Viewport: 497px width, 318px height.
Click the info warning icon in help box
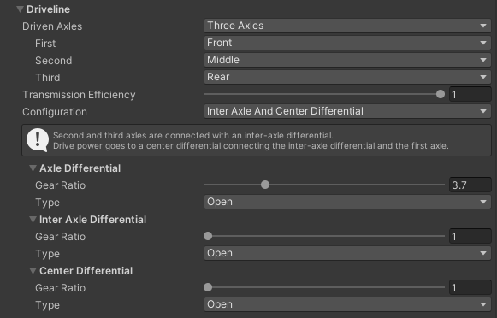38,140
